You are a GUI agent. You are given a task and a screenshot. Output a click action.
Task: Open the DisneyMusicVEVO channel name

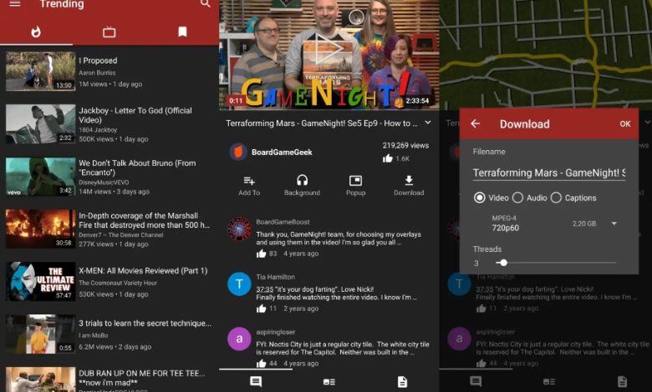[104, 182]
